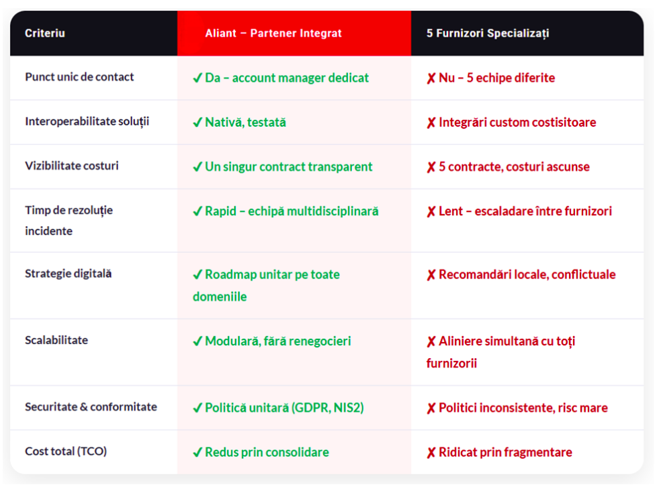The height and width of the screenshot is (491, 655).
Task: Click the 'Cost total (TCO)' row label
Action: [66, 451]
